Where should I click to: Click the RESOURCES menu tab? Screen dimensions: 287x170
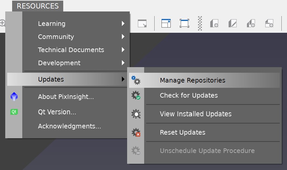(38, 6)
